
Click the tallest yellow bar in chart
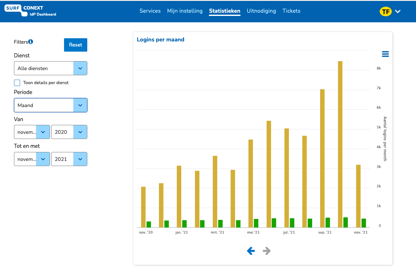(340, 144)
